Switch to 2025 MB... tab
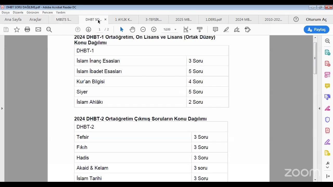The width and height of the screenshot is (333, 187). [183, 19]
